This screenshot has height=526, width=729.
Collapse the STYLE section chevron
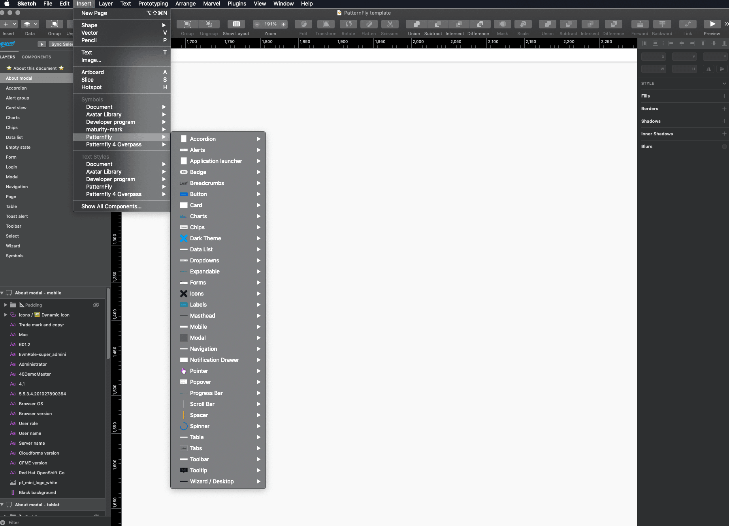[x=724, y=83]
